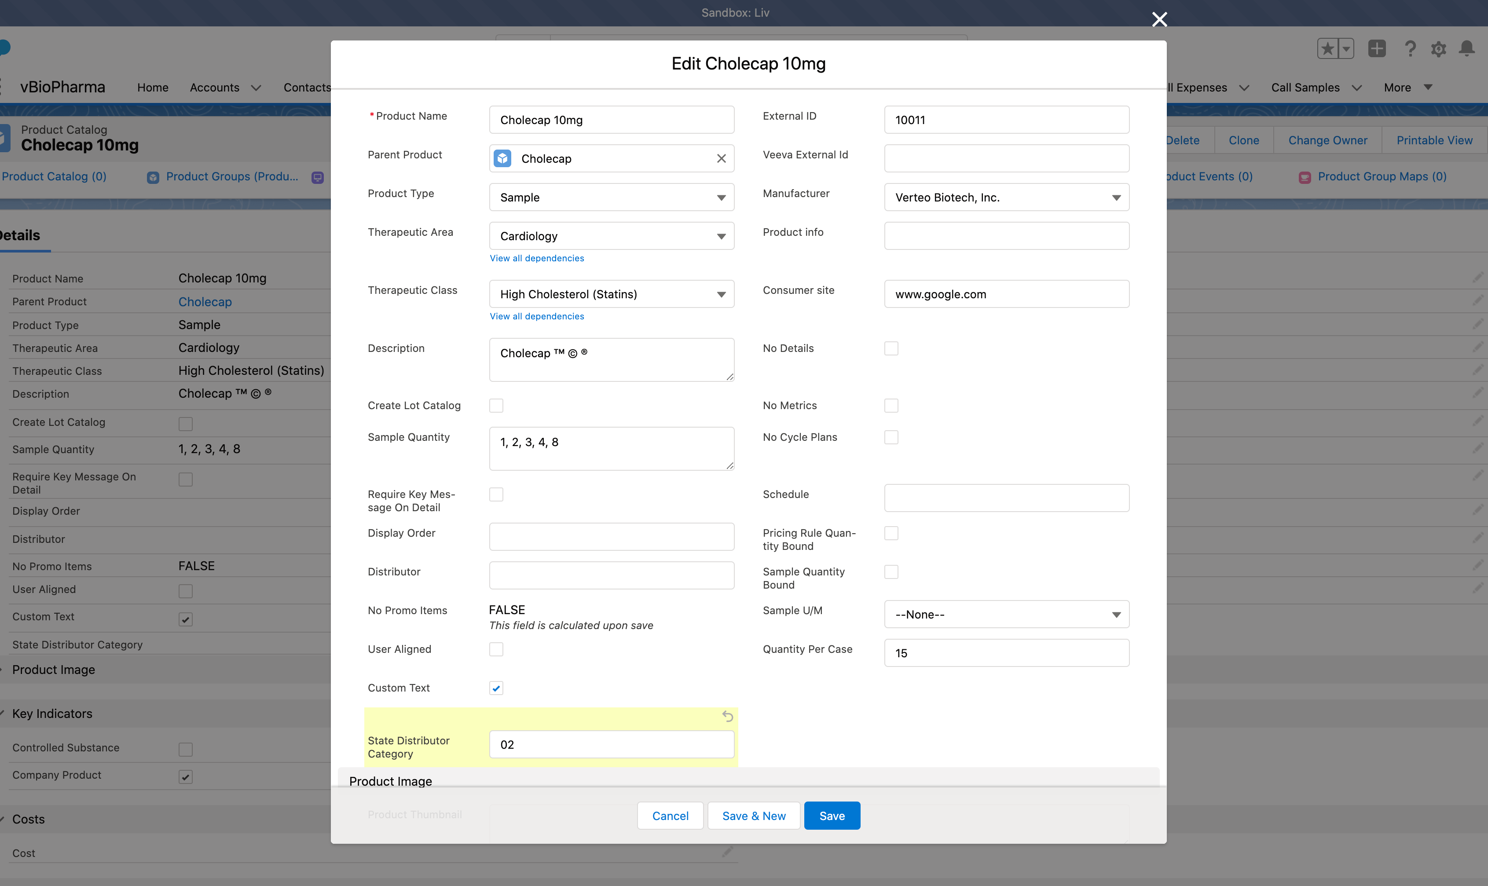This screenshot has height=886, width=1488.
Task: Clear the Cholecap parent product selection
Action: 721,158
